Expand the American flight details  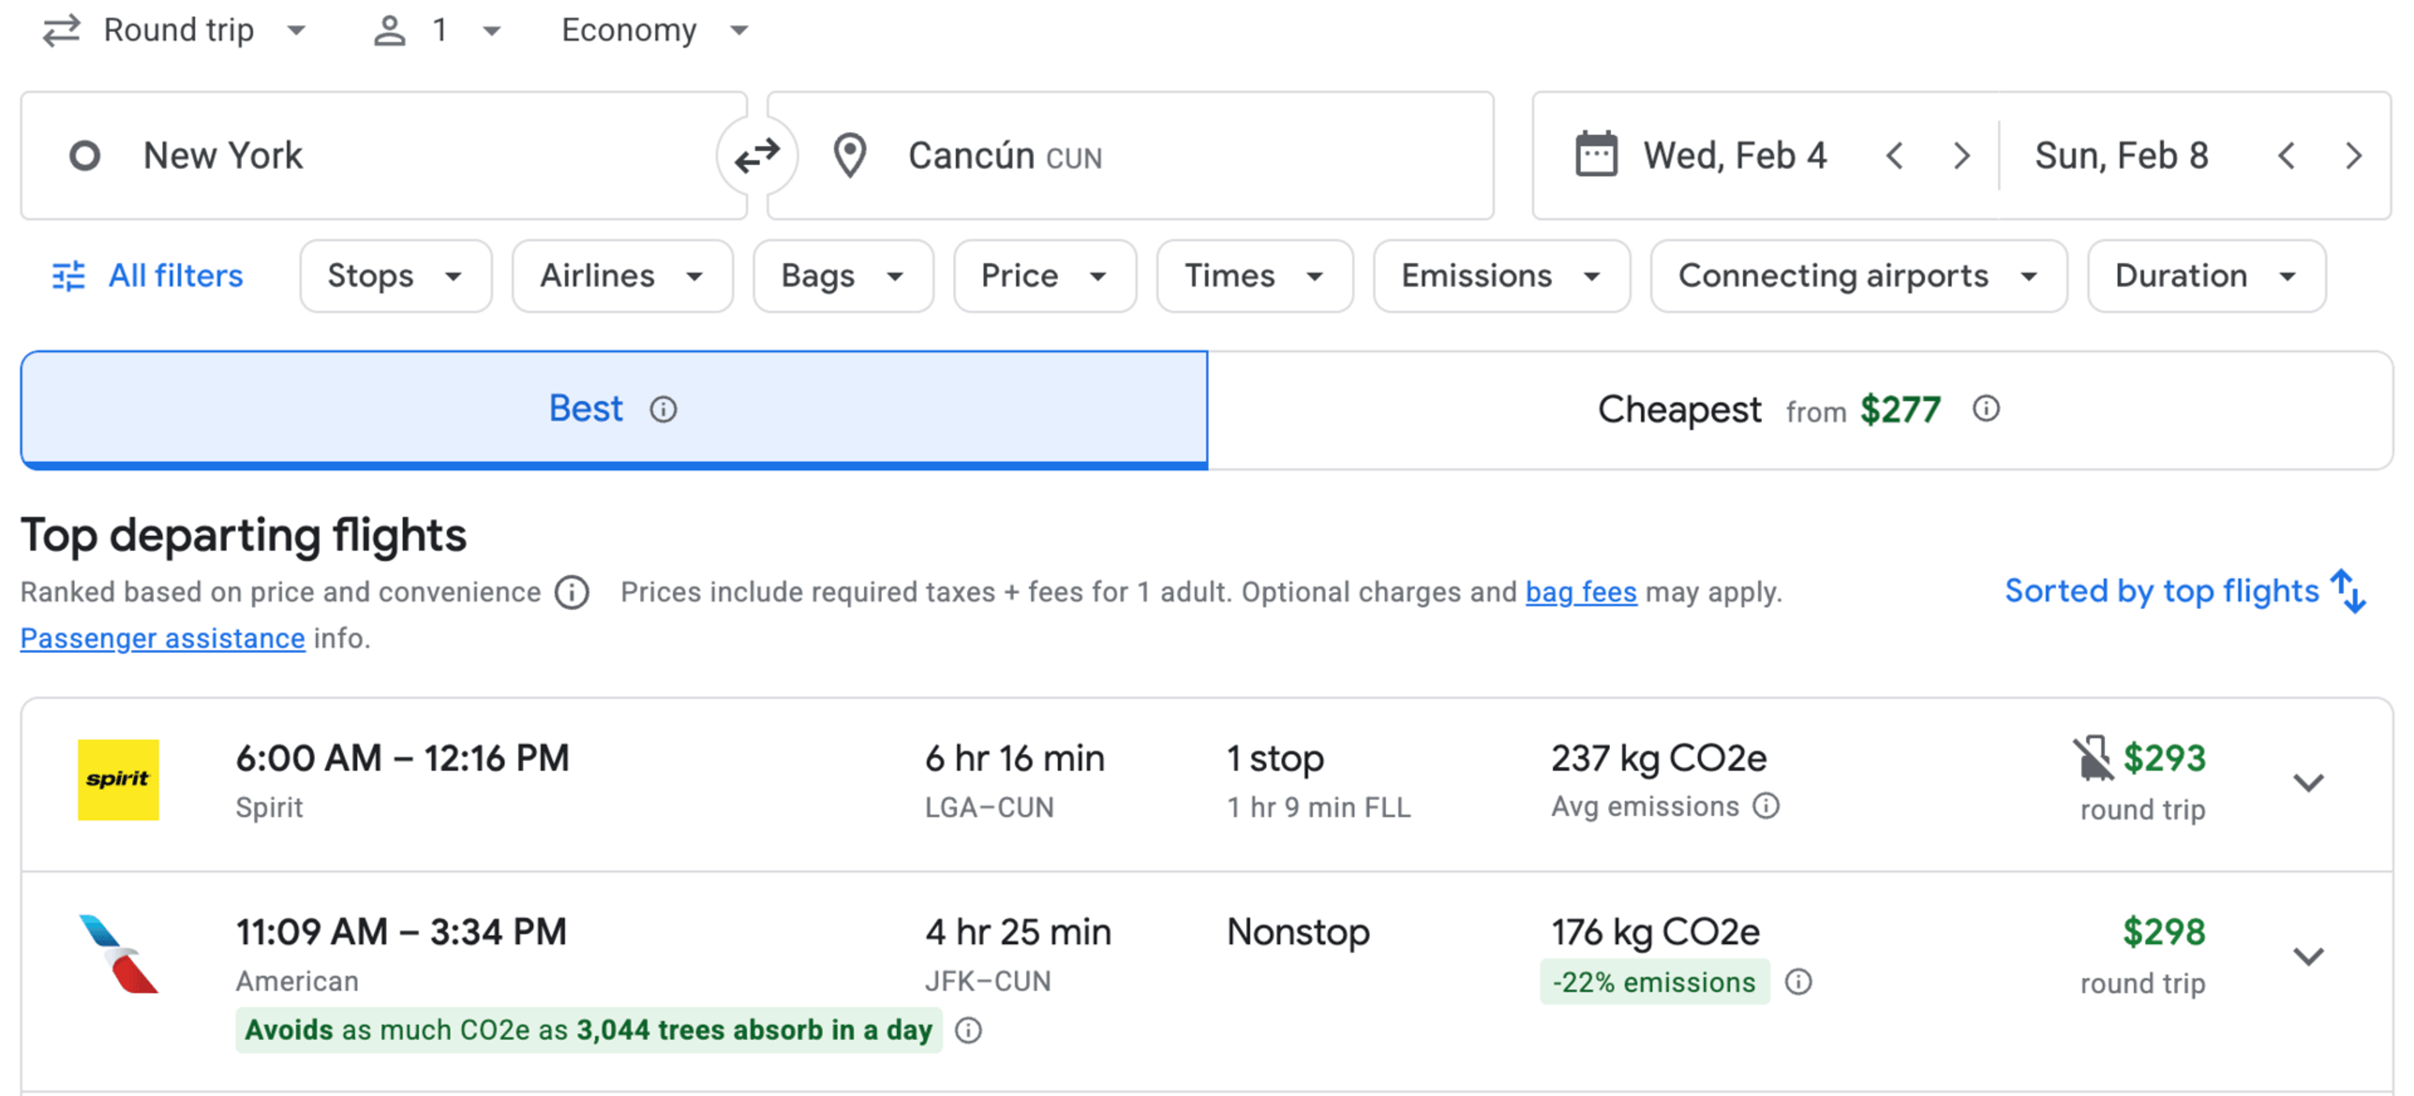click(2308, 956)
